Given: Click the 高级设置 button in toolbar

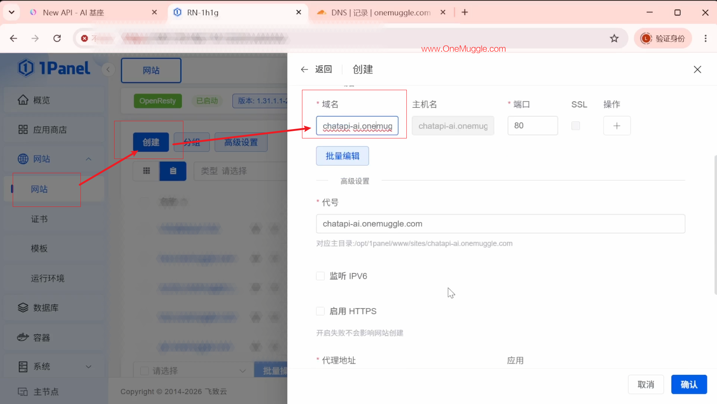Looking at the screenshot, I should click(241, 142).
